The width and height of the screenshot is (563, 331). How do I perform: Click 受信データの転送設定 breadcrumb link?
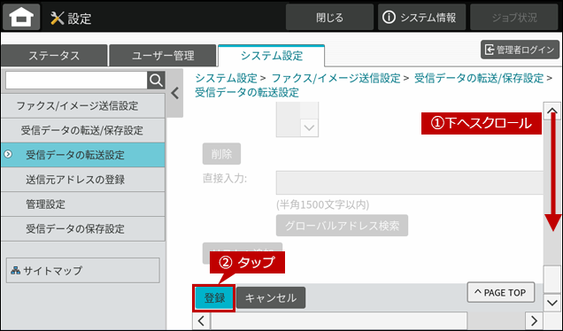247,92
